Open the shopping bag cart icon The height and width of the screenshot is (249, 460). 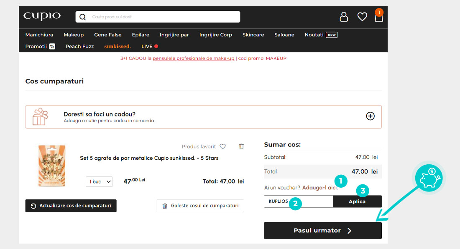(379, 17)
